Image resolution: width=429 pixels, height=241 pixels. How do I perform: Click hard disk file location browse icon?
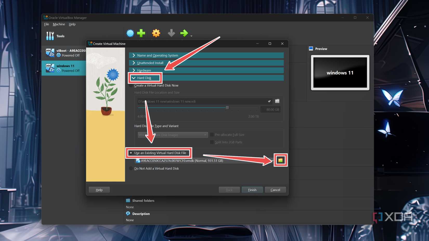coord(277,101)
